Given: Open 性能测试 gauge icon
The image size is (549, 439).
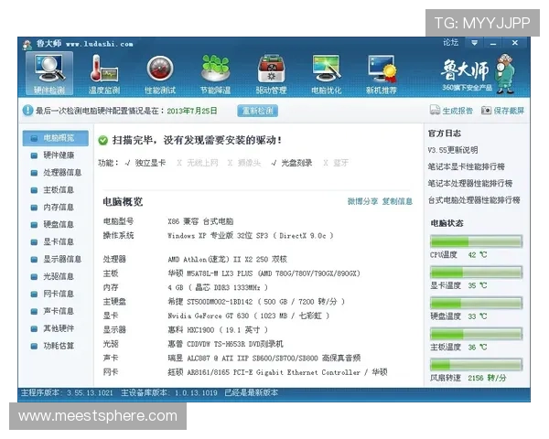Looking at the screenshot, I should click(160, 69).
